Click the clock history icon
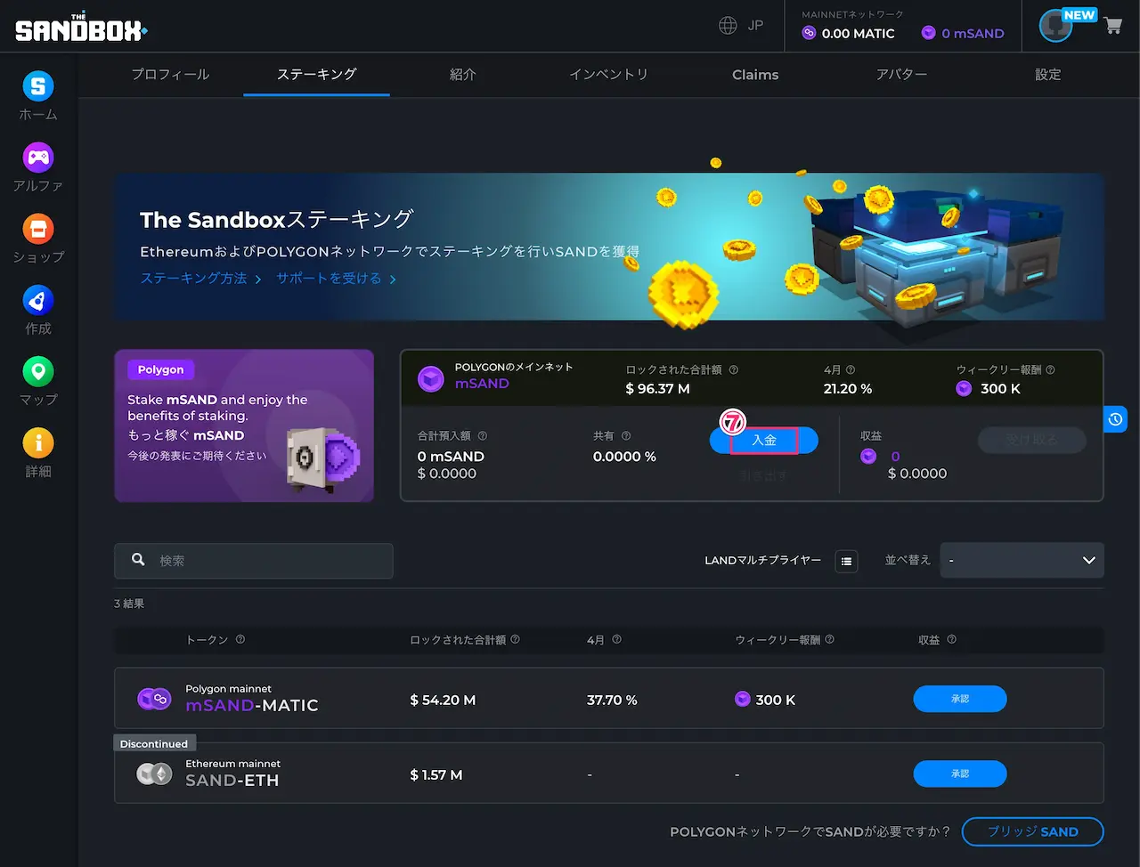This screenshot has width=1140, height=867. (x=1115, y=419)
